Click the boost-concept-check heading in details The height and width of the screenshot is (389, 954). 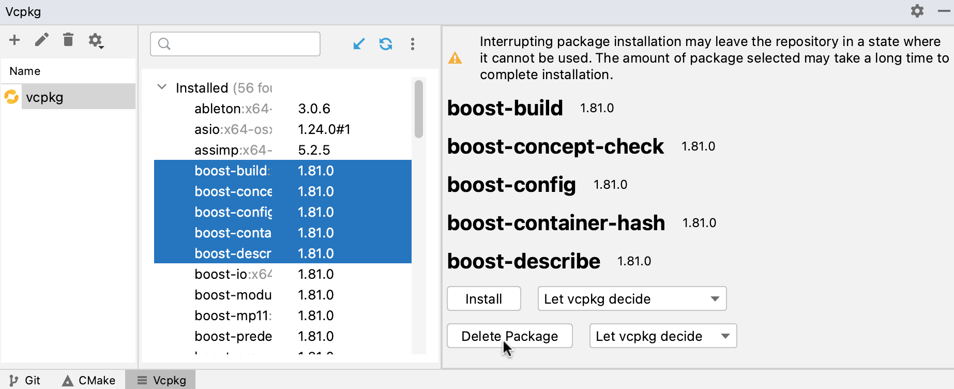pos(555,146)
